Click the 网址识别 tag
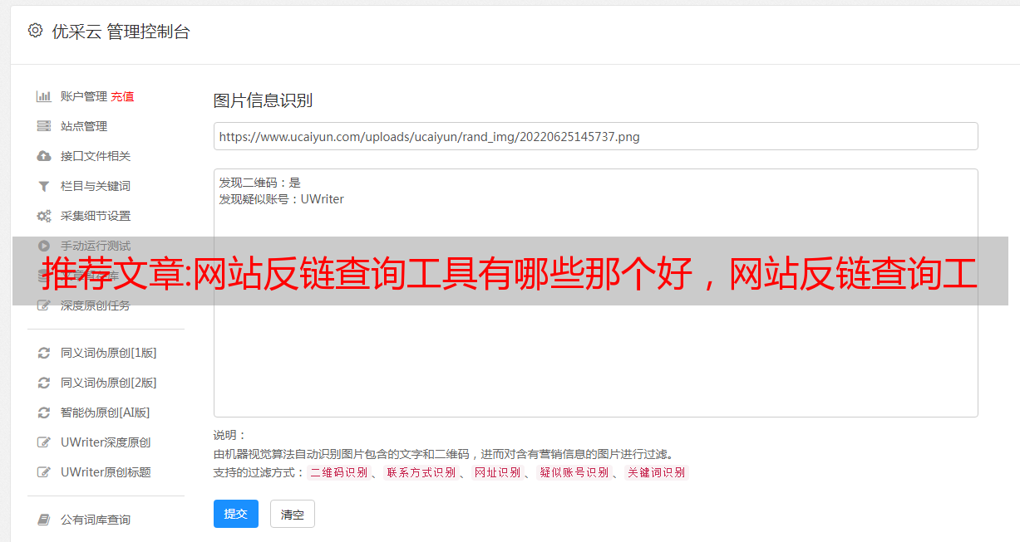Image resolution: width=1020 pixels, height=542 pixels. (497, 472)
